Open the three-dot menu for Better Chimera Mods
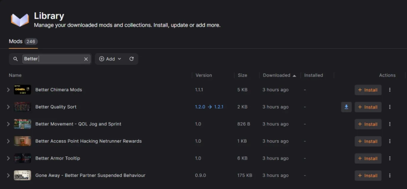 point(389,90)
